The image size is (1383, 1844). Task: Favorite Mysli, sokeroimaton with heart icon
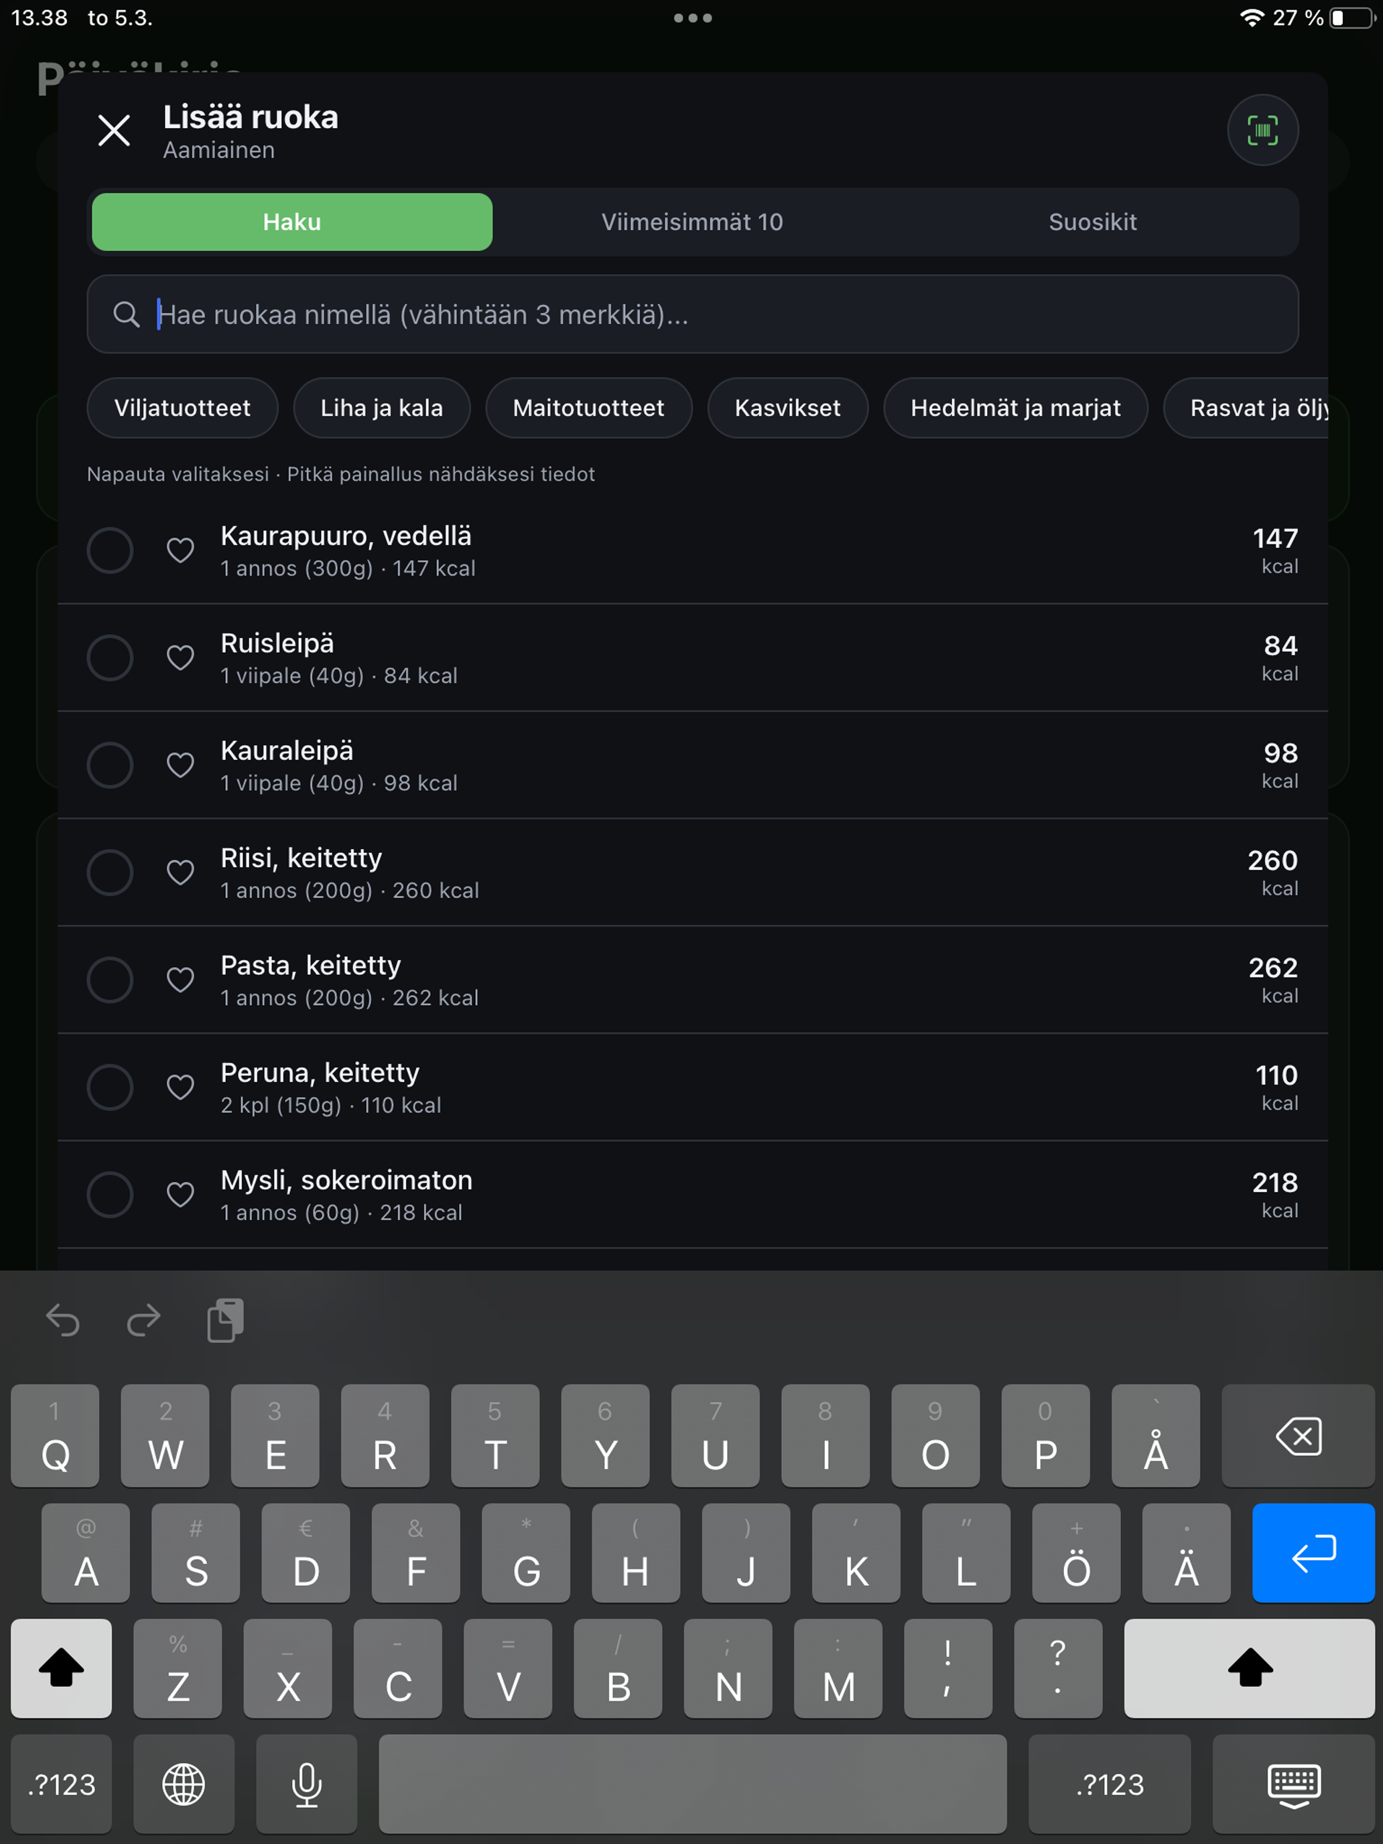(181, 1195)
